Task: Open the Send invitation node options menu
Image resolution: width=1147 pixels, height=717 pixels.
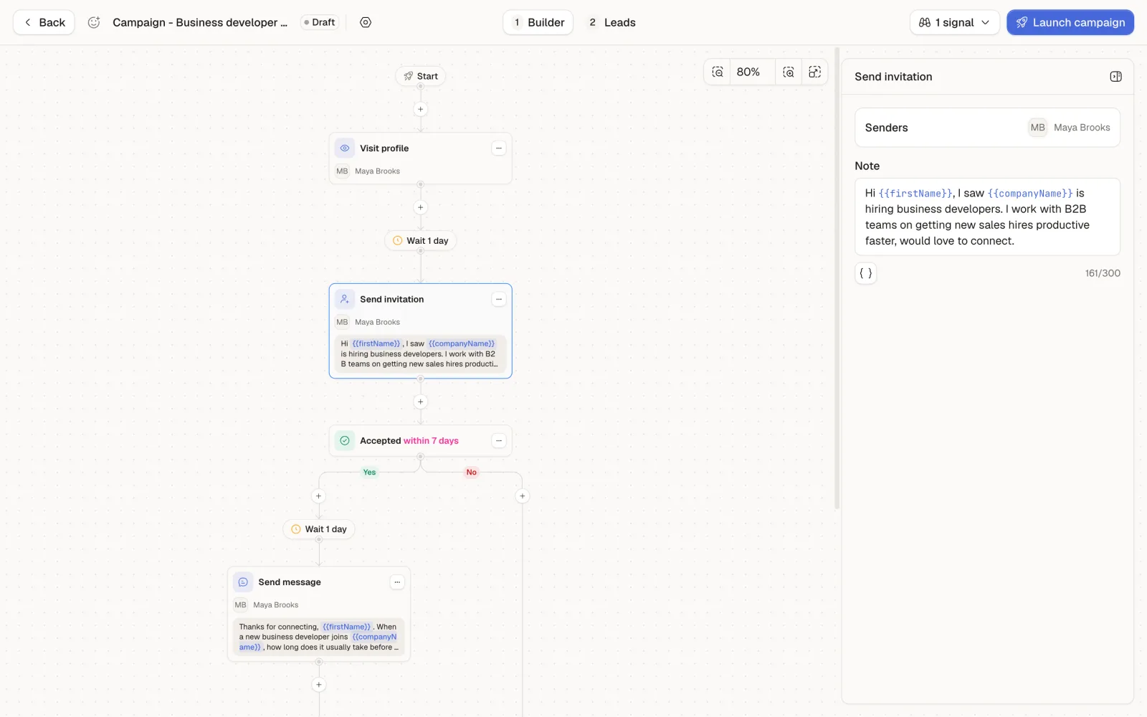Action: pyautogui.click(x=499, y=299)
